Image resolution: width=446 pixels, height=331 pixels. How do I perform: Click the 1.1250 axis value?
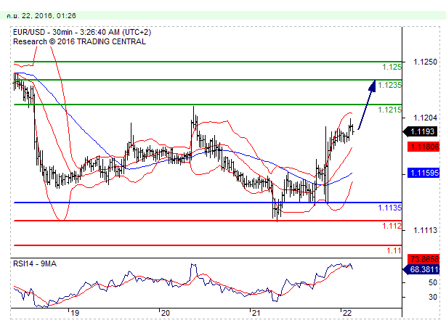[x=425, y=62]
